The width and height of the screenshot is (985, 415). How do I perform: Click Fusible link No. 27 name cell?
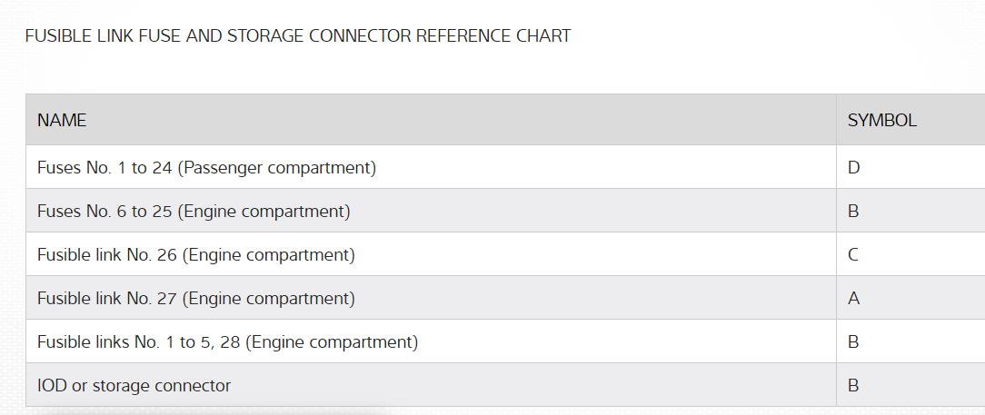195,299
